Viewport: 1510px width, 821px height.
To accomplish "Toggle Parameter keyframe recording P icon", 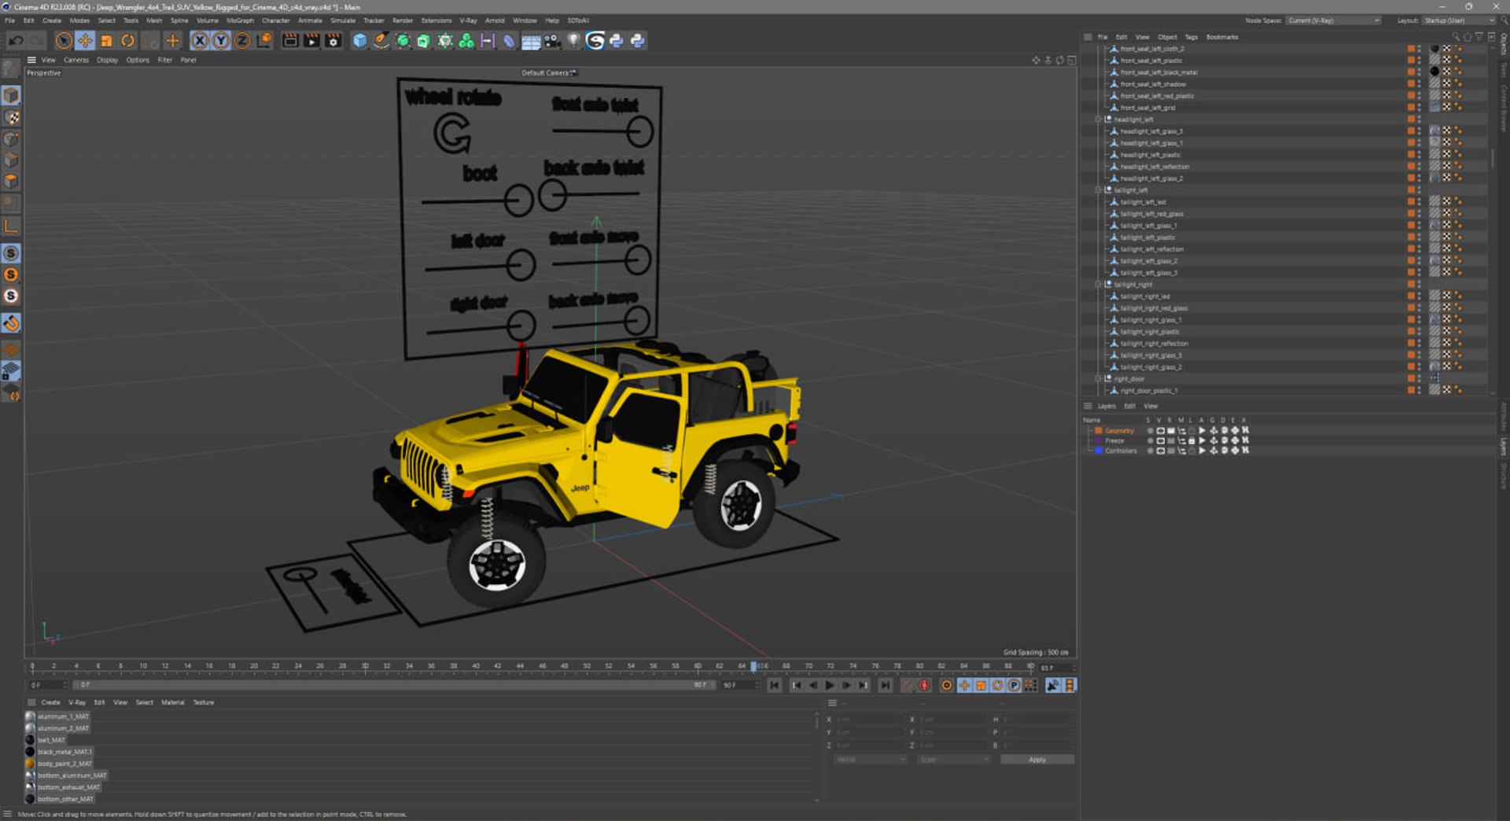I will [1014, 686].
